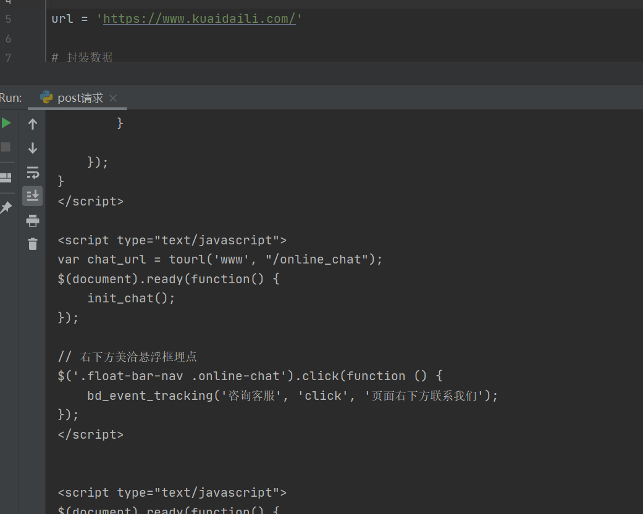Click the Python icon on post请求 tab

pos(46,97)
